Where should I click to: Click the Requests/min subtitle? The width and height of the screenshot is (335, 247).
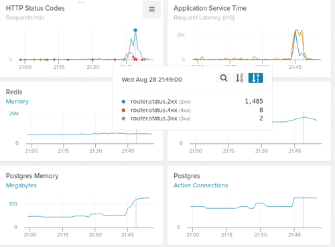coord(25,17)
